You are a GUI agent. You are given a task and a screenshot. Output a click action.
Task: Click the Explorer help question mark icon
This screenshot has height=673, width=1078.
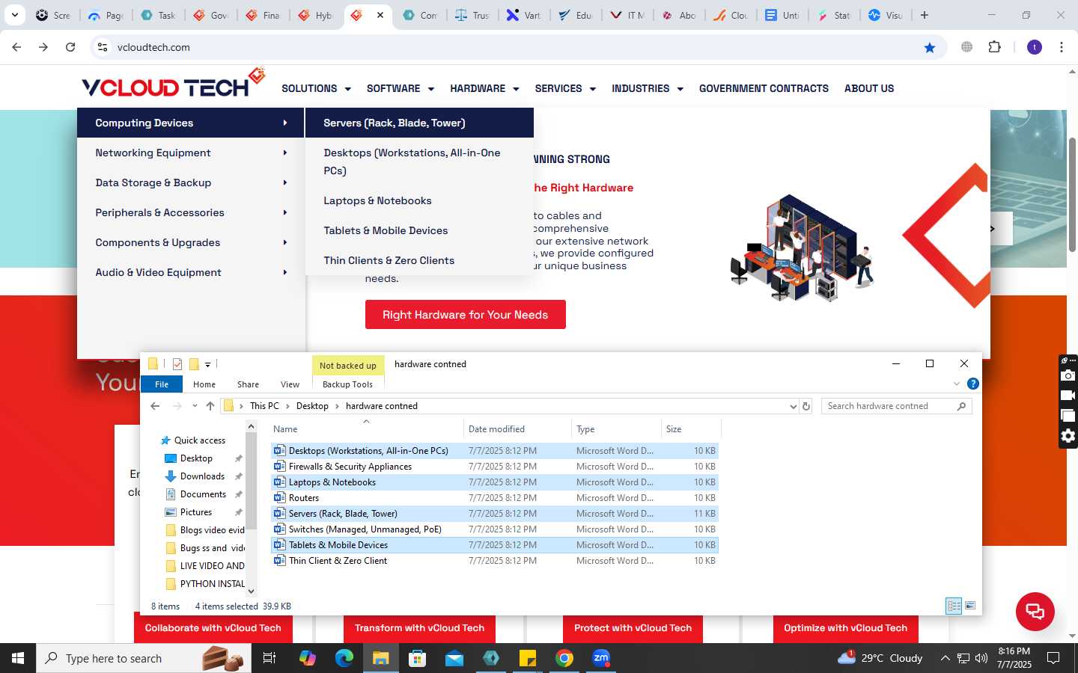click(x=972, y=384)
